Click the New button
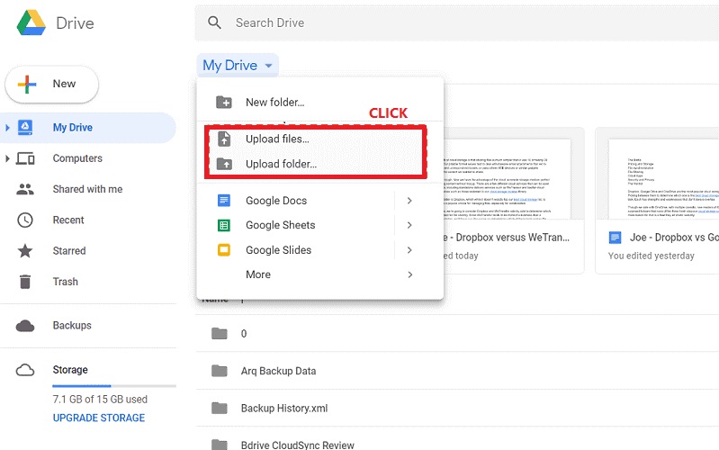The height and width of the screenshot is (450, 719). click(x=52, y=84)
